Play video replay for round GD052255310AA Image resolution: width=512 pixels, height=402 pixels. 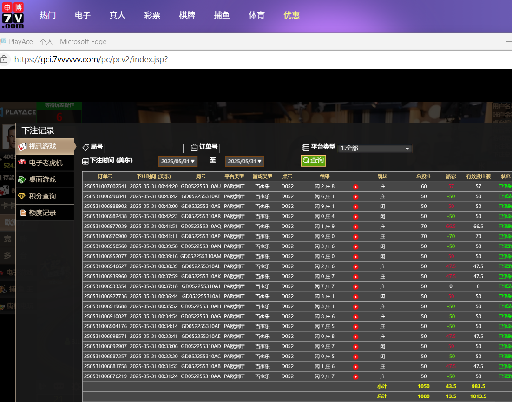[x=355, y=376]
